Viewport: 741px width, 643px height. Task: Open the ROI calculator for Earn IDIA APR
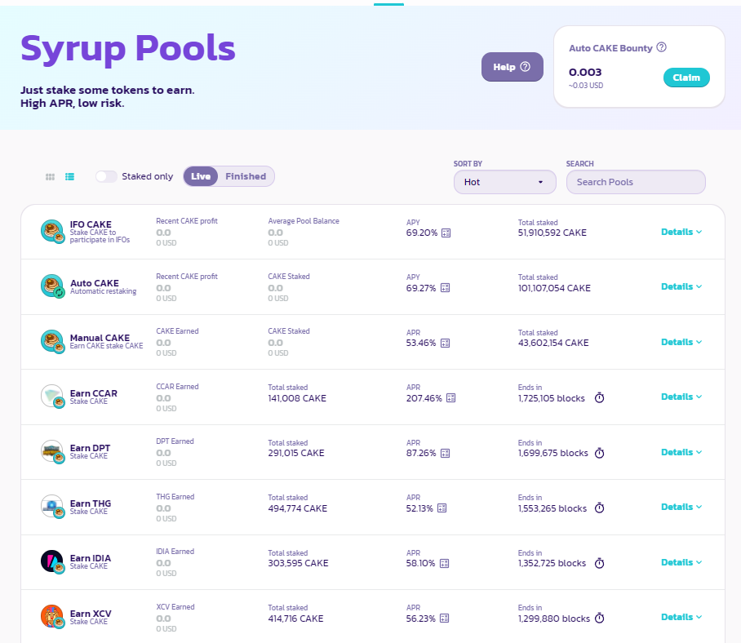[444, 563]
